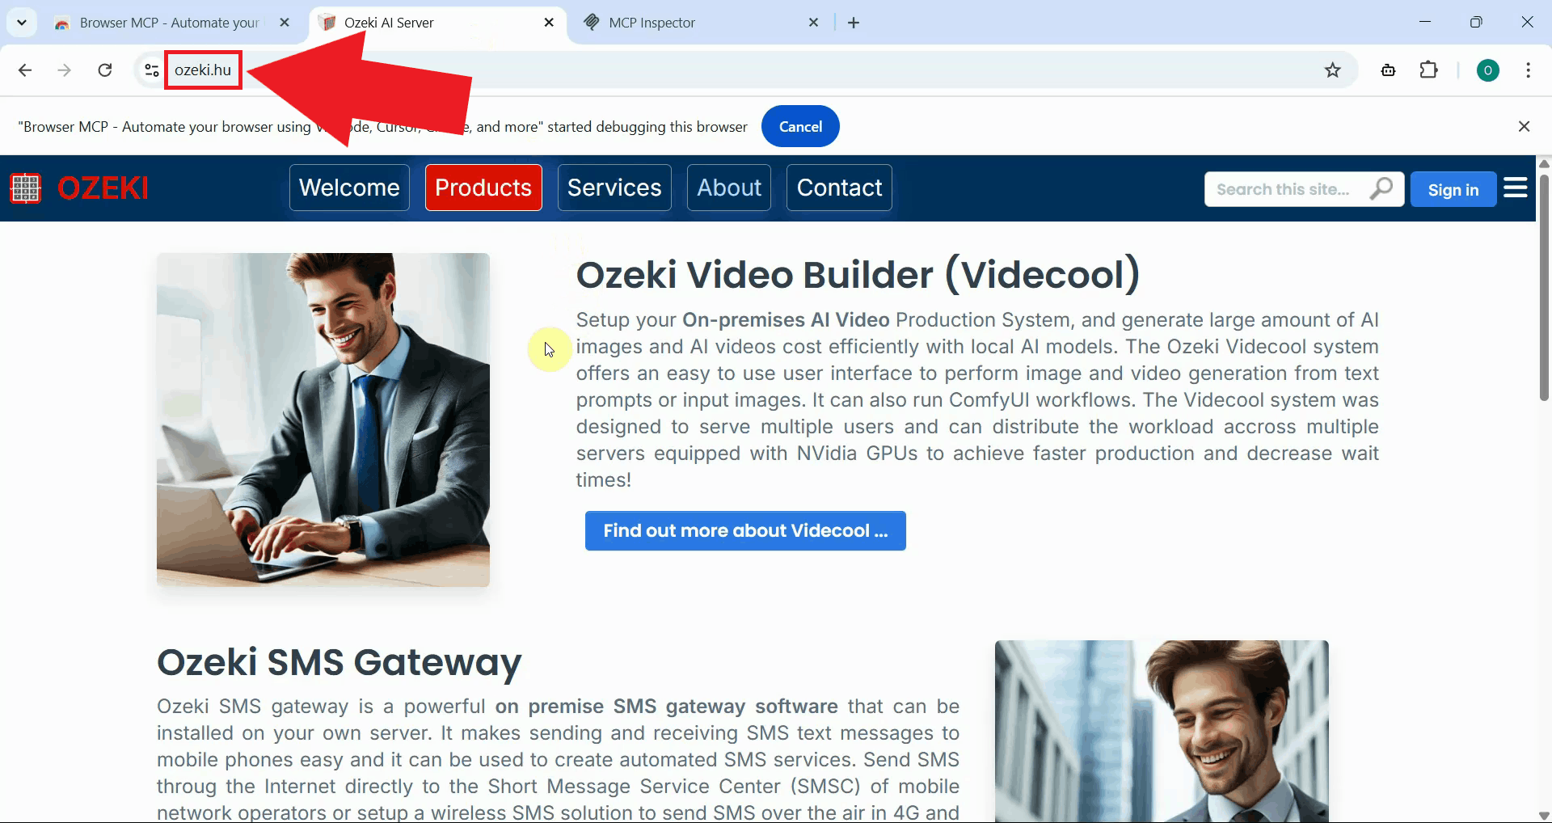Reload the page

[105, 70]
